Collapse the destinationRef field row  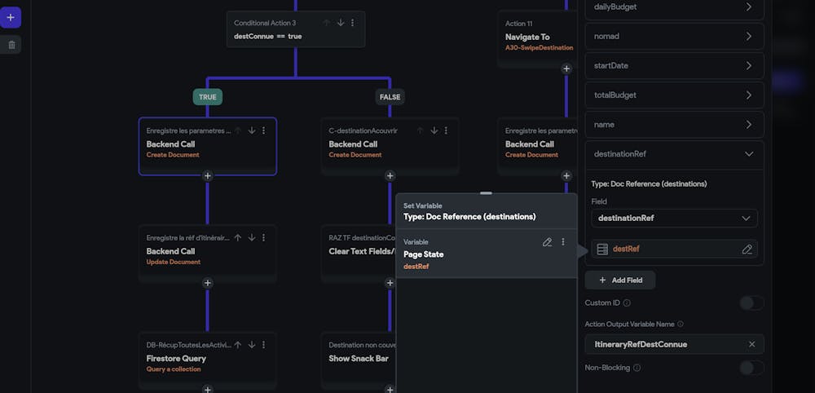(x=675, y=154)
